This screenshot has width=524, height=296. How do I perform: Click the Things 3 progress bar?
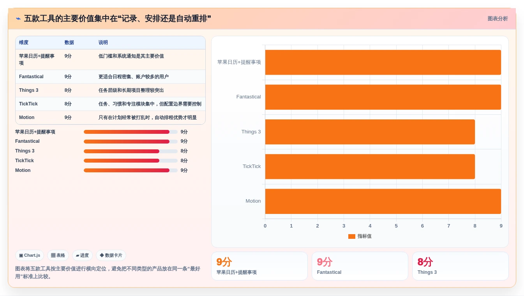131,151
